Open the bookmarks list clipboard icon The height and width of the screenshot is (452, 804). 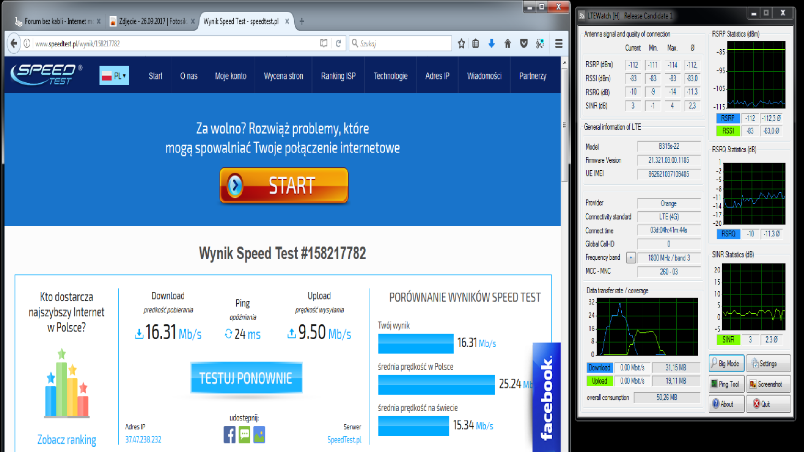(x=476, y=44)
